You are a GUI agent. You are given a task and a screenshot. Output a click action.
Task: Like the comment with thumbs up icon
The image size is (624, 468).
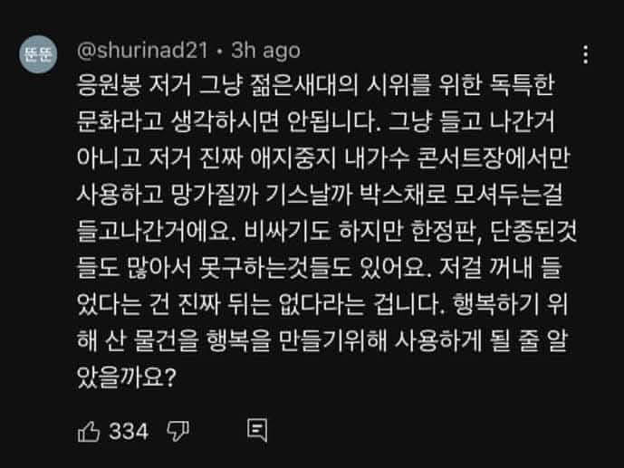[89, 431]
